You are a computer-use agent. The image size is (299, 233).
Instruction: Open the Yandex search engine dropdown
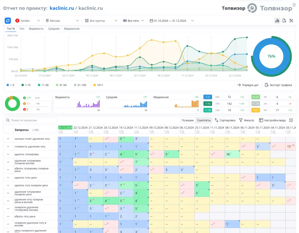pos(28,21)
